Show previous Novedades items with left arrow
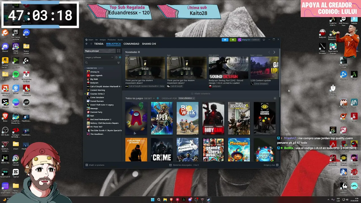The height and width of the screenshot is (203, 361). click(269, 52)
